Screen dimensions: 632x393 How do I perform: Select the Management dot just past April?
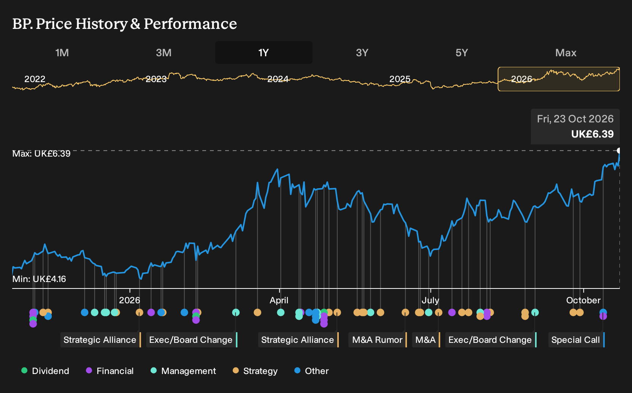[x=281, y=312]
